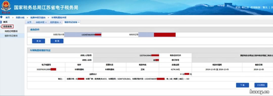The image size is (273, 96).
Task: Open 缴款凭证查询 in the sidebar
Action: 11,36
